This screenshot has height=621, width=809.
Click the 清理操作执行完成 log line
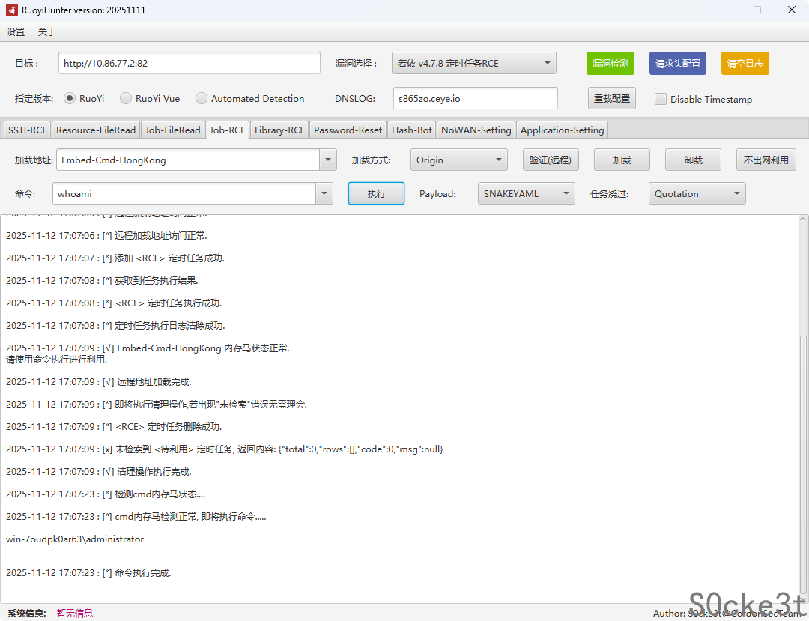99,471
